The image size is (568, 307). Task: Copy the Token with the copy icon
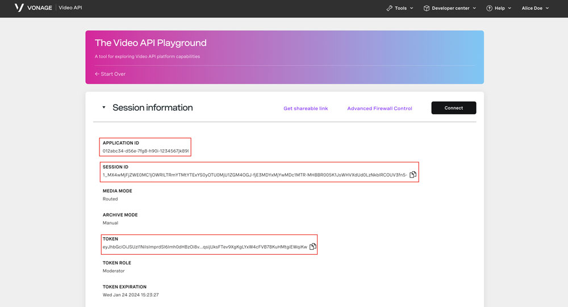click(x=312, y=246)
